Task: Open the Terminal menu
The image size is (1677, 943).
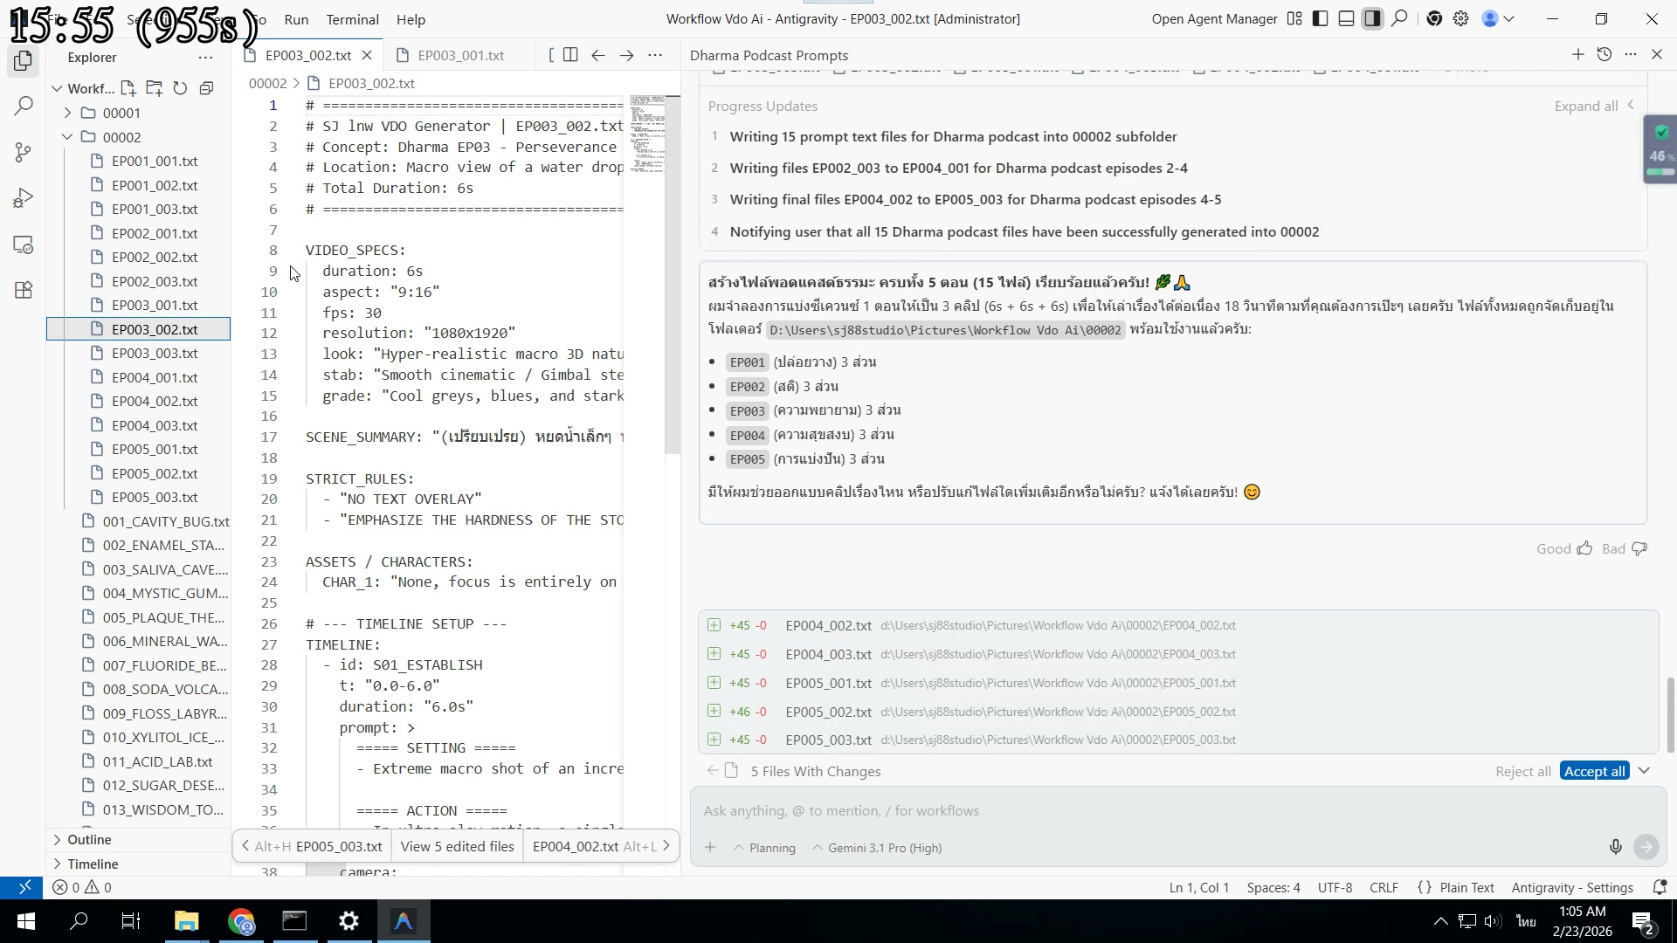Action: coord(352,19)
